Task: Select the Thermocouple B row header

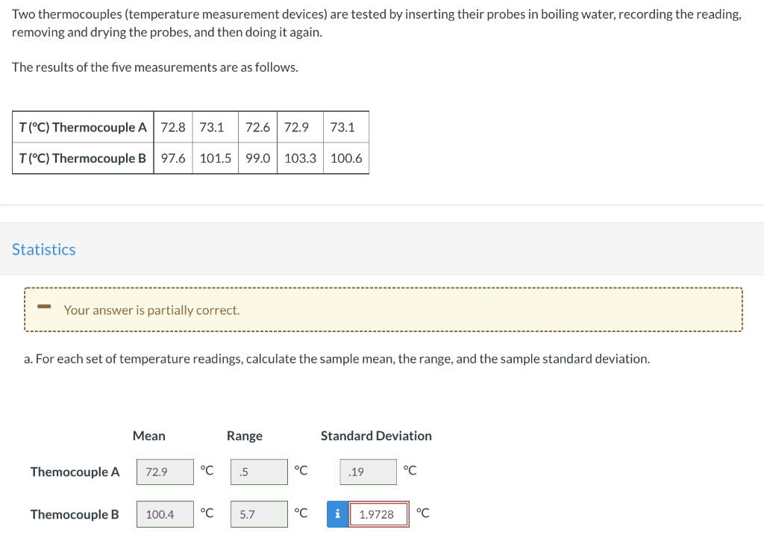Action: pyautogui.click(x=82, y=158)
